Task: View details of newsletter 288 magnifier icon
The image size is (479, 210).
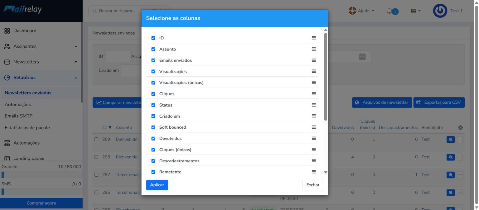Action: point(451,157)
